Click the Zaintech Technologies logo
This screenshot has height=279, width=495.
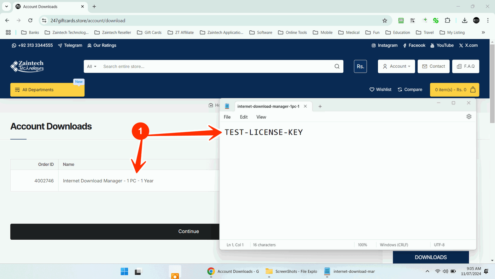point(27,66)
